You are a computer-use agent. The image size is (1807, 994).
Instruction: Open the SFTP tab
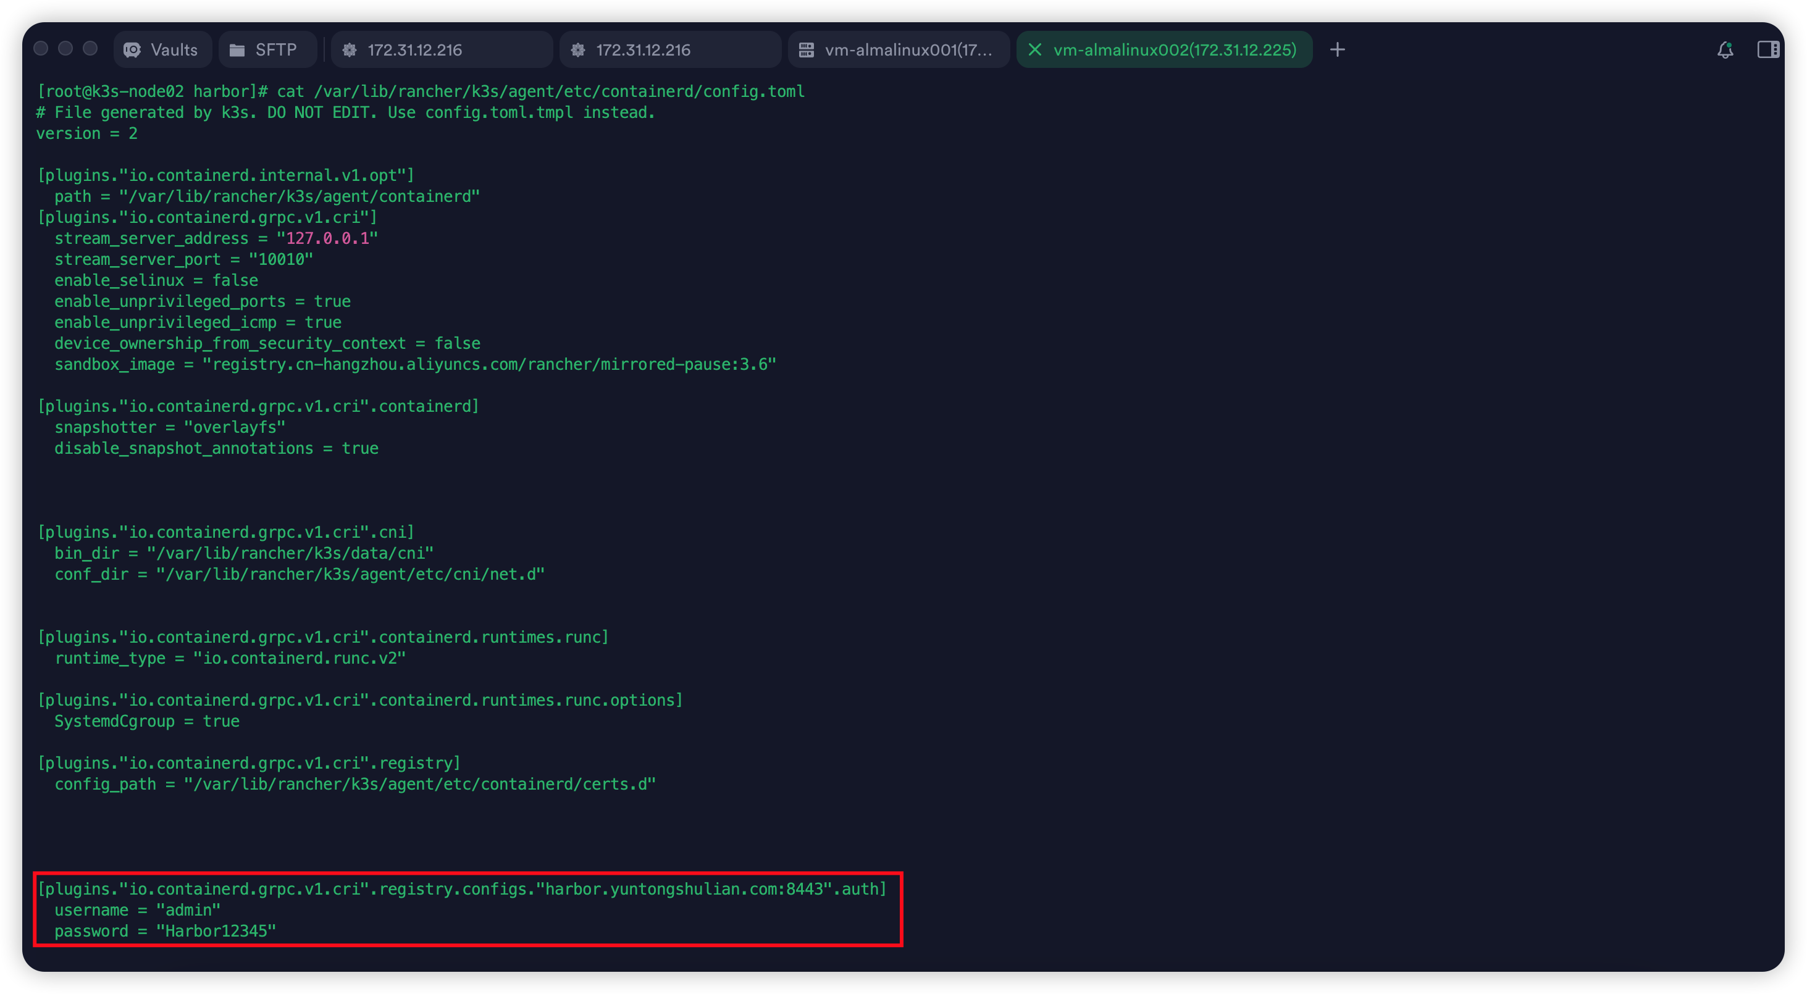coord(267,50)
